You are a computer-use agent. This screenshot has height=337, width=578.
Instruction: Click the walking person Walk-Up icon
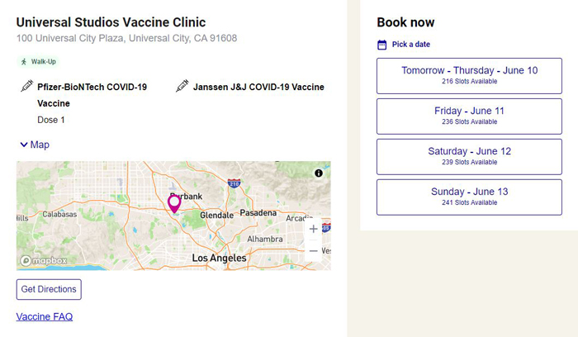point(24,62)
